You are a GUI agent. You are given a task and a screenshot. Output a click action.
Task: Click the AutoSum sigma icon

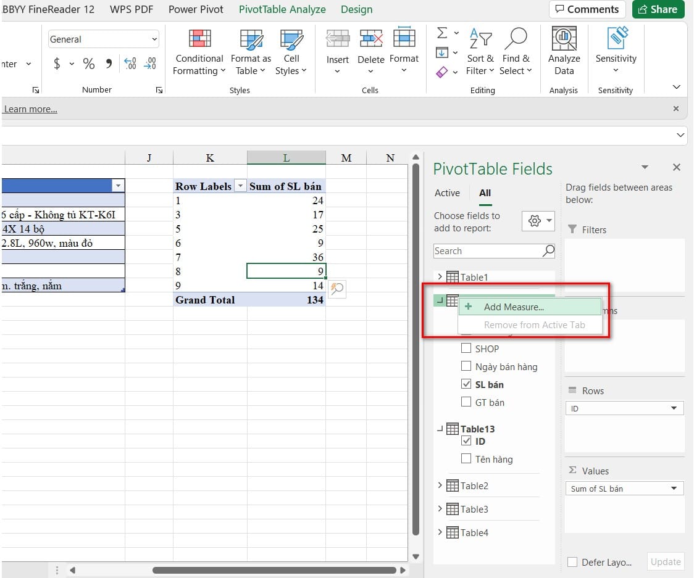[441, 33]
